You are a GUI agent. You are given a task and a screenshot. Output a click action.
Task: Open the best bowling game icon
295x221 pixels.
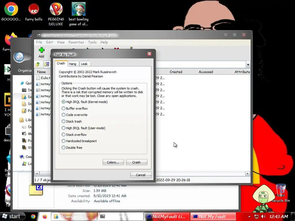[x=78, y=14]
